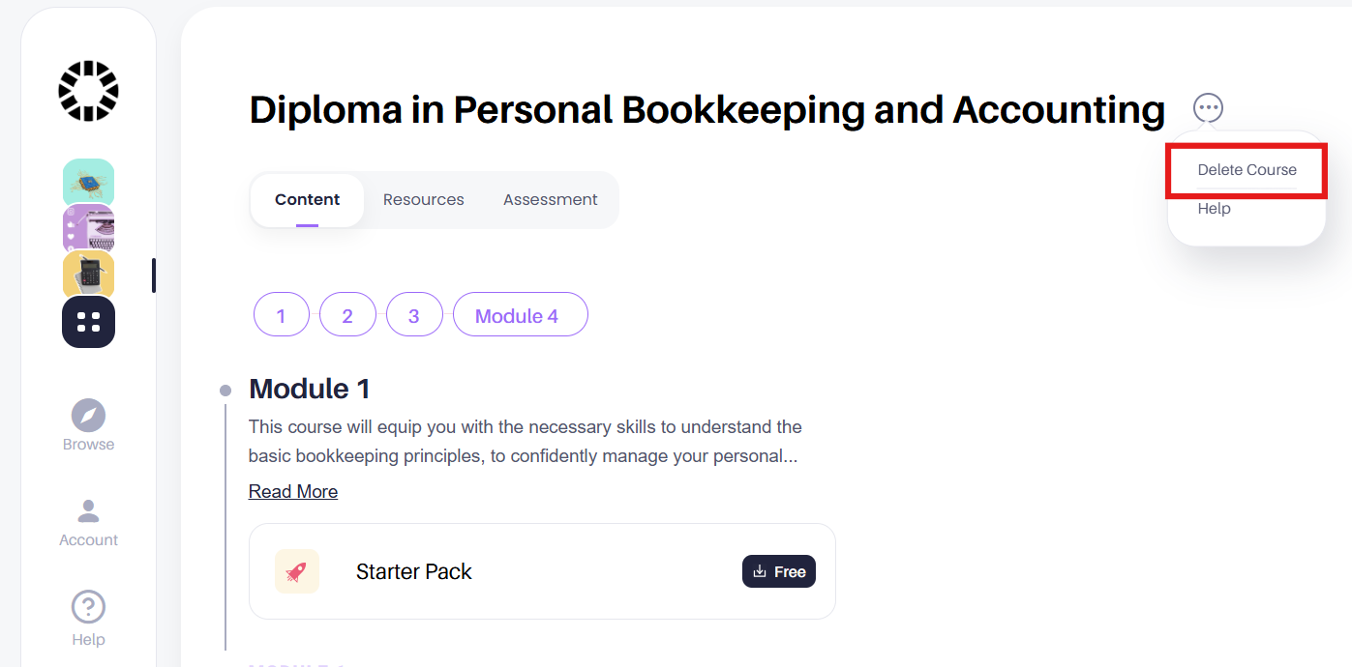The image size is (1352, 667).
Task: Expand description with Read More link
Action: pos(293,492)
